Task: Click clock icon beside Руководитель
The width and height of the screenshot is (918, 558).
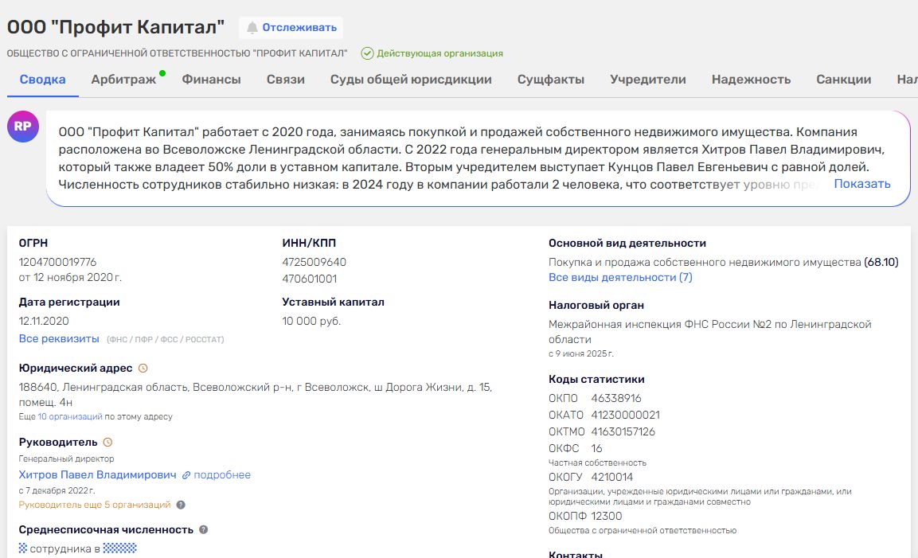Action: click(x=107, y=442)
